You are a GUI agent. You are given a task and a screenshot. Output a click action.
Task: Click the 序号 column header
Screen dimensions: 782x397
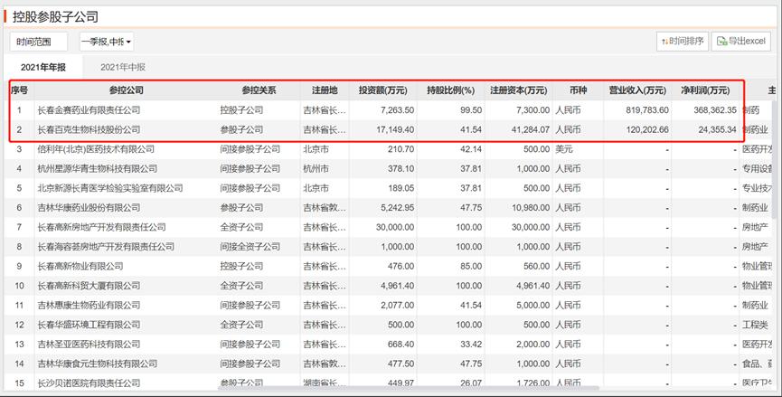[20, 90]
